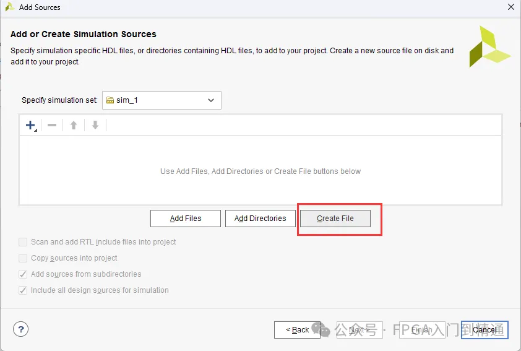Click the Create File button
The width and height of the screenshot is (521, 351).
coord(335,219)
